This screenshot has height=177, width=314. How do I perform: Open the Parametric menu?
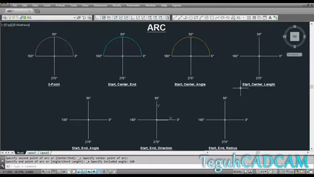(x=133, y=5)
